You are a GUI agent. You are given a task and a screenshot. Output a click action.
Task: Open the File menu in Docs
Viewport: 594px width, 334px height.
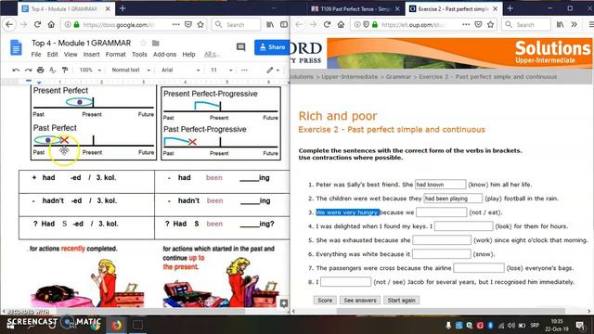point(36,55)
